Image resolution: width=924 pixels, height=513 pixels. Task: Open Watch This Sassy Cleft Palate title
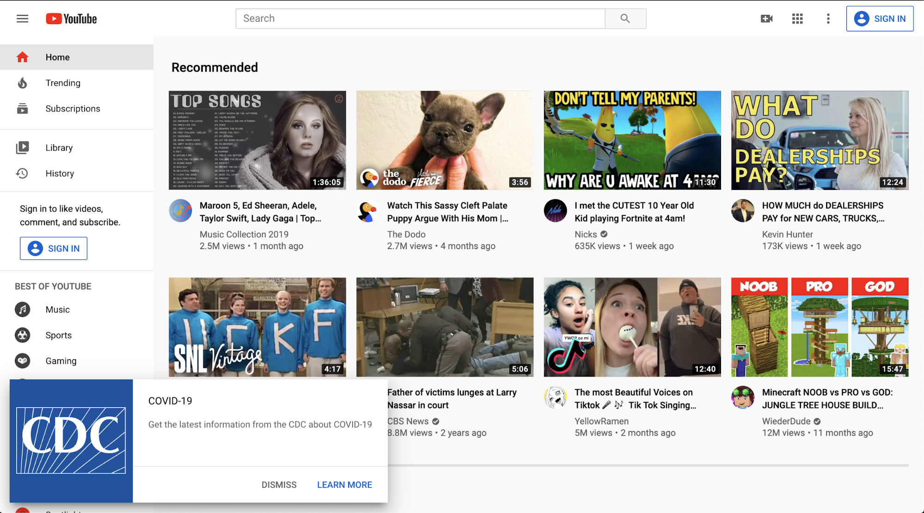coord(447,212)
